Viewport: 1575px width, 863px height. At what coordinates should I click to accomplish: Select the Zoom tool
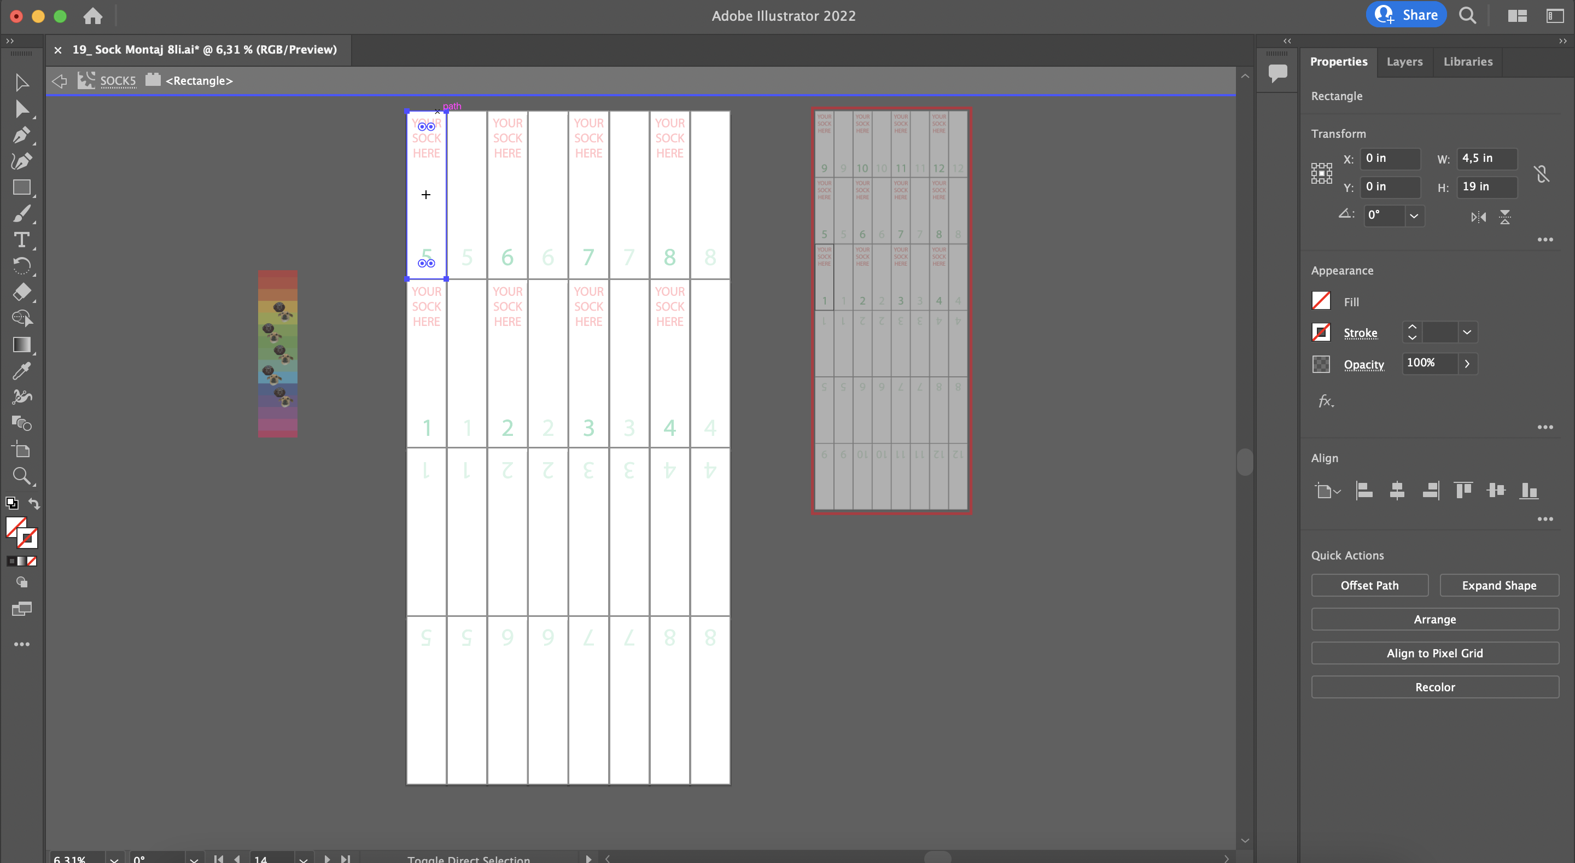click(x=22, y=476)
